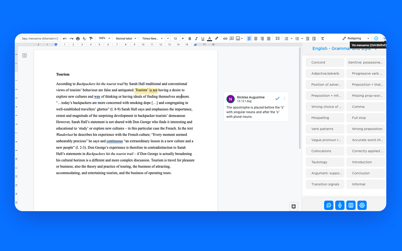The image size is (402, 251).
Task: Click the floating add comment button
Action: coord(294,206)
